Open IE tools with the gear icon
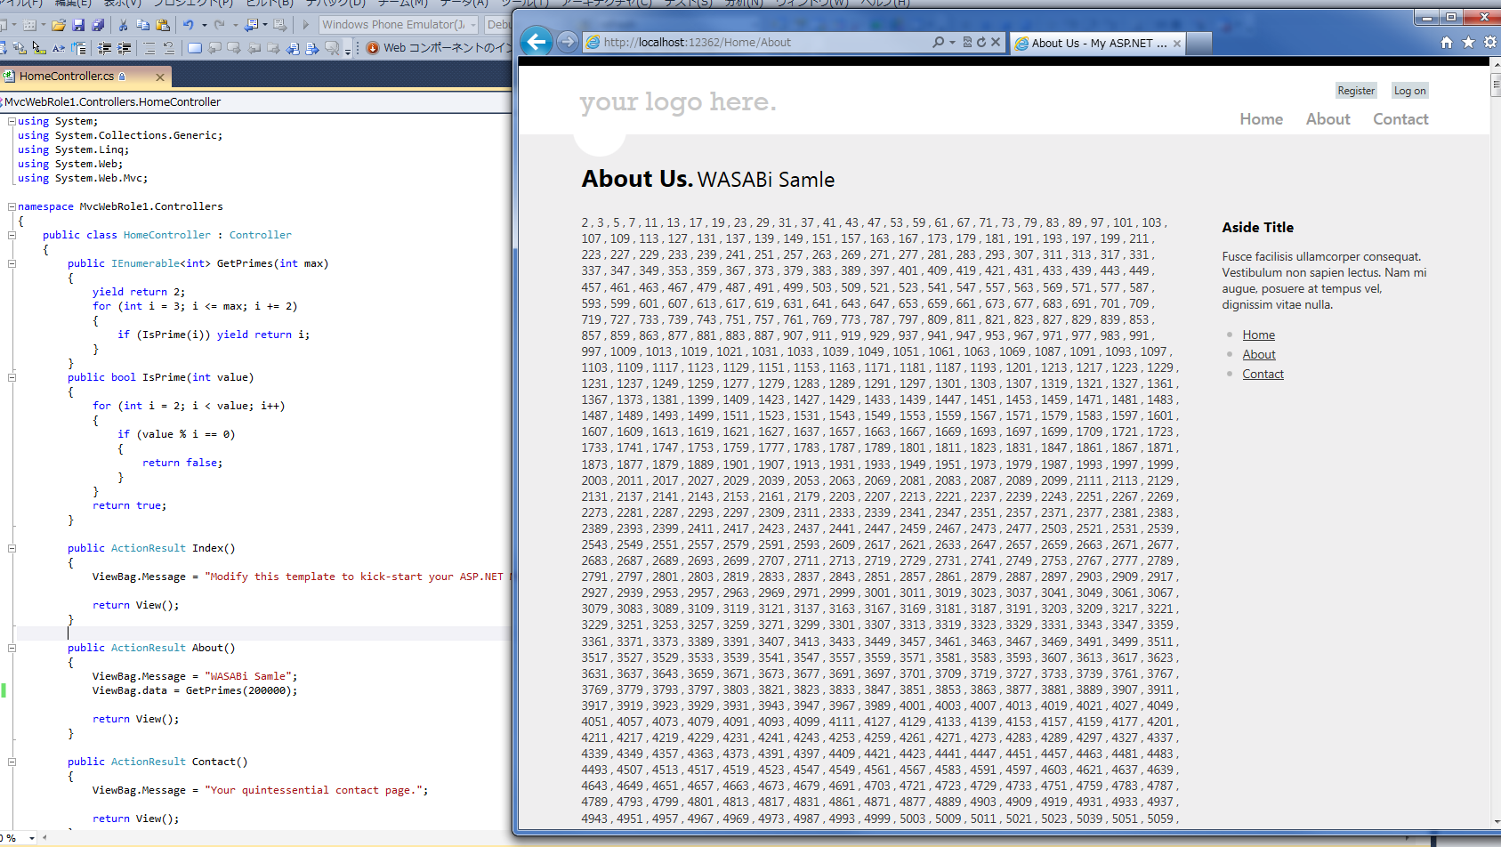 pyautogui.click(x=1490, y=42)
